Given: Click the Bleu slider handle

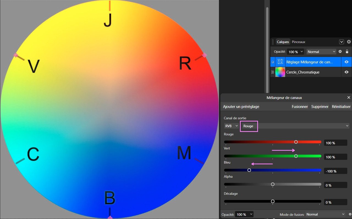Looking at the screenshot, I should [x=249, y=170].
